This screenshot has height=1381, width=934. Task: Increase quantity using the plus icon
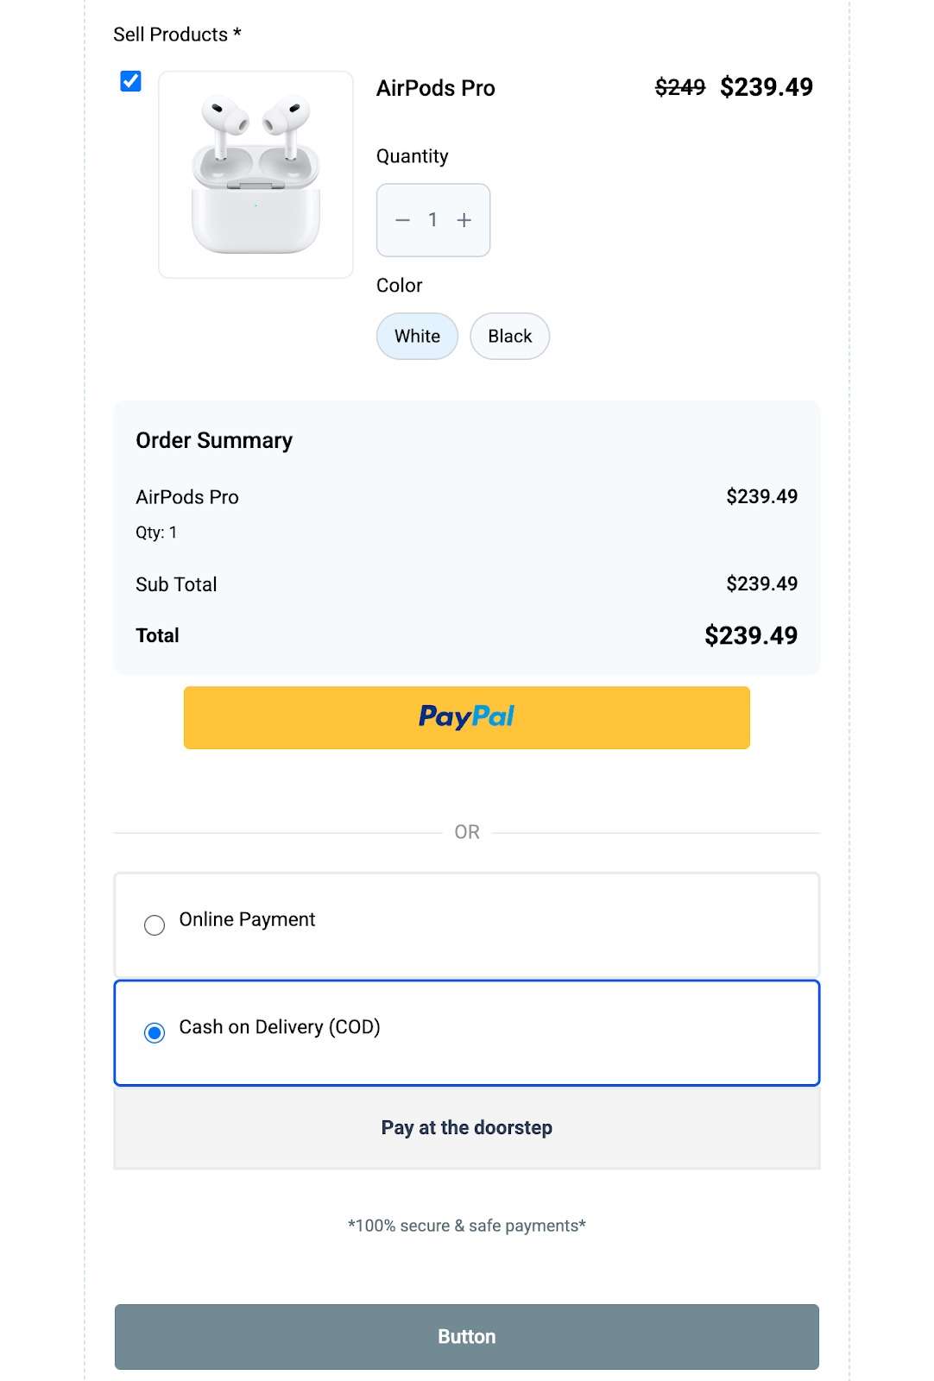tap(464, 220)
